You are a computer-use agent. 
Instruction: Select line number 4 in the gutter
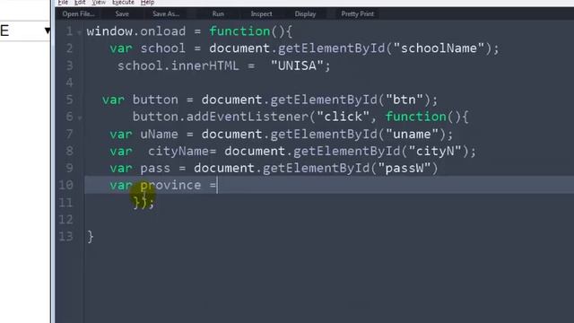(x=69, y=83)
